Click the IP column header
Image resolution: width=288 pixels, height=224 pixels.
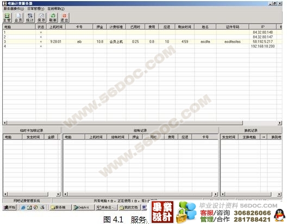pyautogui.click(x=263, y=27)
